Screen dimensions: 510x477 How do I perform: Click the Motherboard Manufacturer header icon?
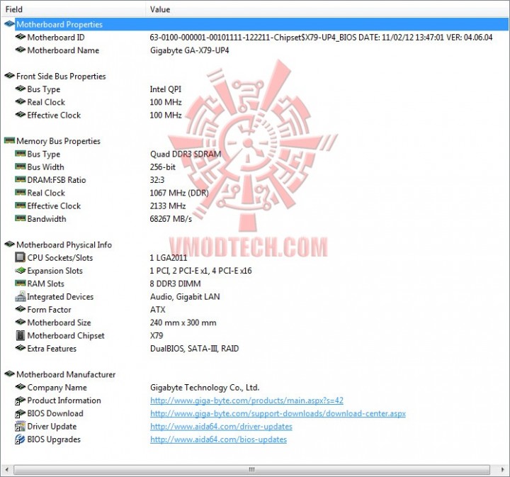[x=9, y=374]
